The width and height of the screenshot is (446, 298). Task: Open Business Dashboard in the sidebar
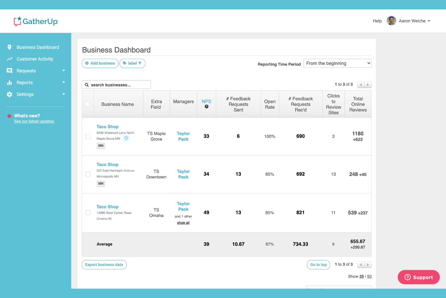click(x=38, y=47)
